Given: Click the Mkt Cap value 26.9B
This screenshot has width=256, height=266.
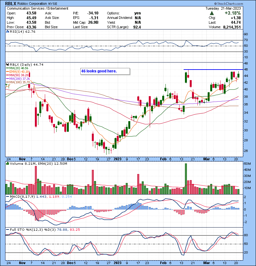Looking at the screenshot, I should click(x=93, y=22).
